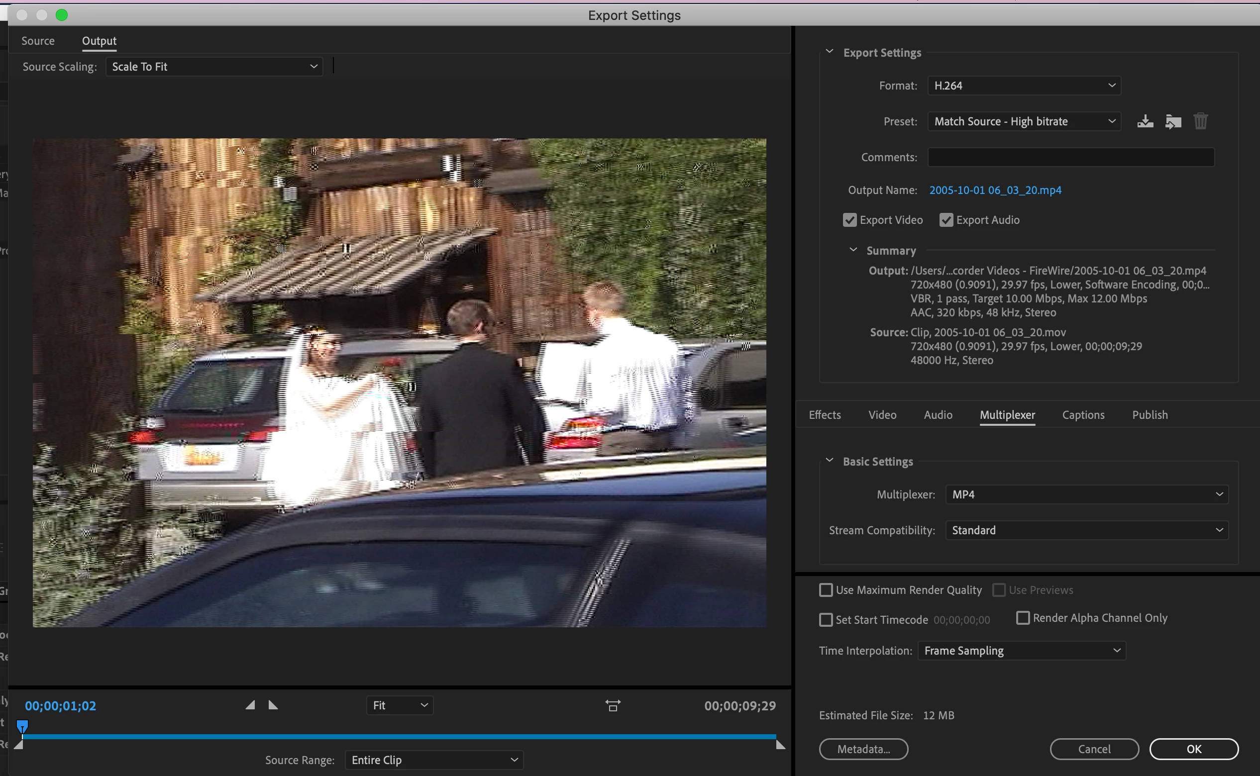Image resolution: width=1260 pixels, height=776 pixels.
Task: Collapse the Summary section
Action: [x=853, y=250]
